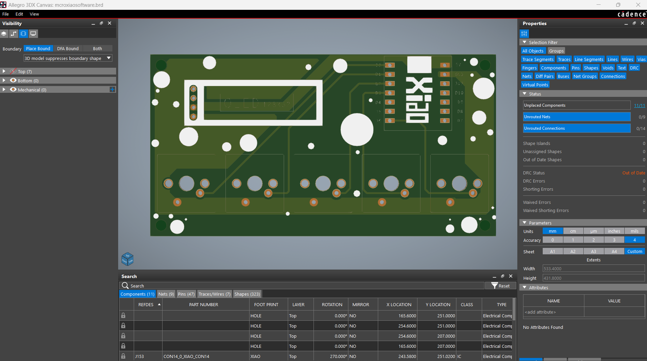Screen dimensions: 647x361
Task: Open the 11/11 unplaced components link
Action: (x=639, y=105)
